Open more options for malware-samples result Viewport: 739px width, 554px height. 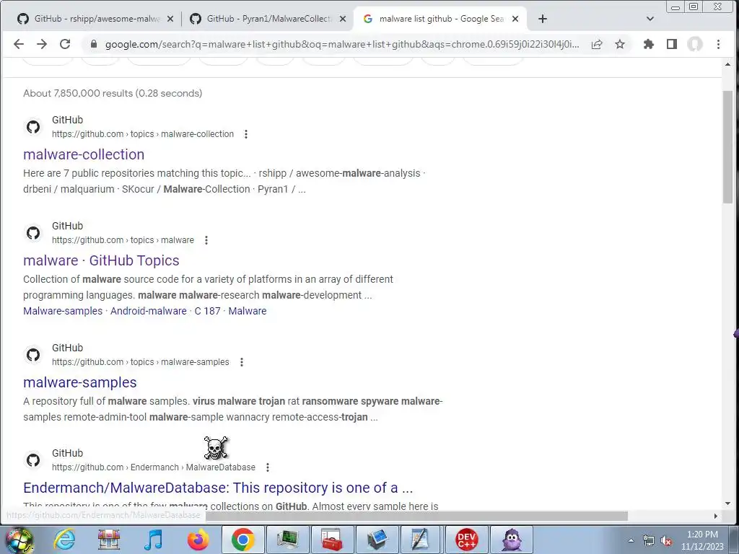click(241, 362)
